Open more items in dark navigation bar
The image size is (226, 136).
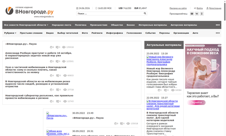218,25
